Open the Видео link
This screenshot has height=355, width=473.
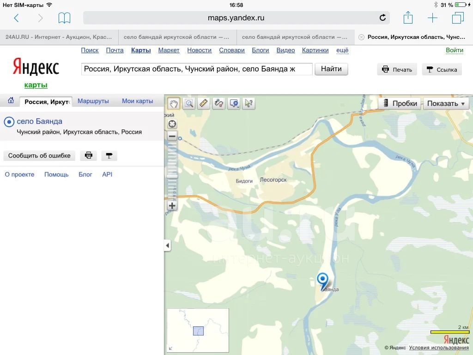point(285,50)
